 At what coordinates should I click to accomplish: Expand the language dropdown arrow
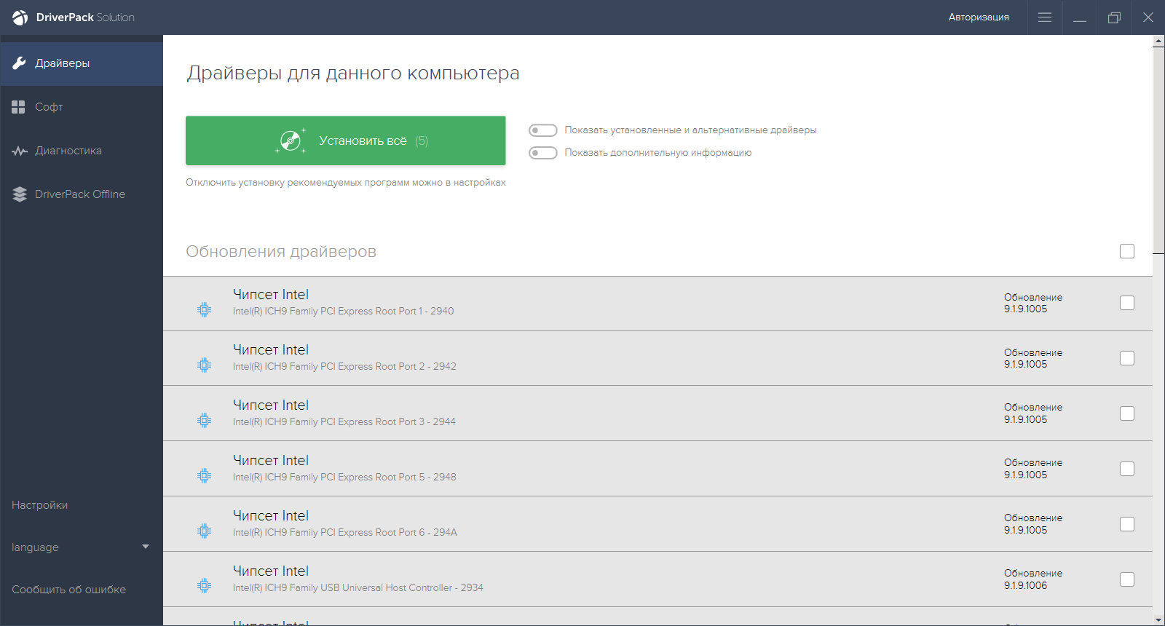pyautogui.click(x=146, y=547)
